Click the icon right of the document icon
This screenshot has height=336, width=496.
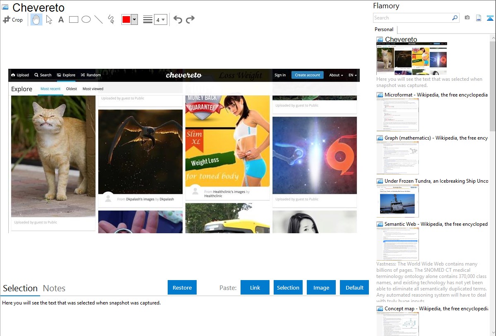coord(490,18)
